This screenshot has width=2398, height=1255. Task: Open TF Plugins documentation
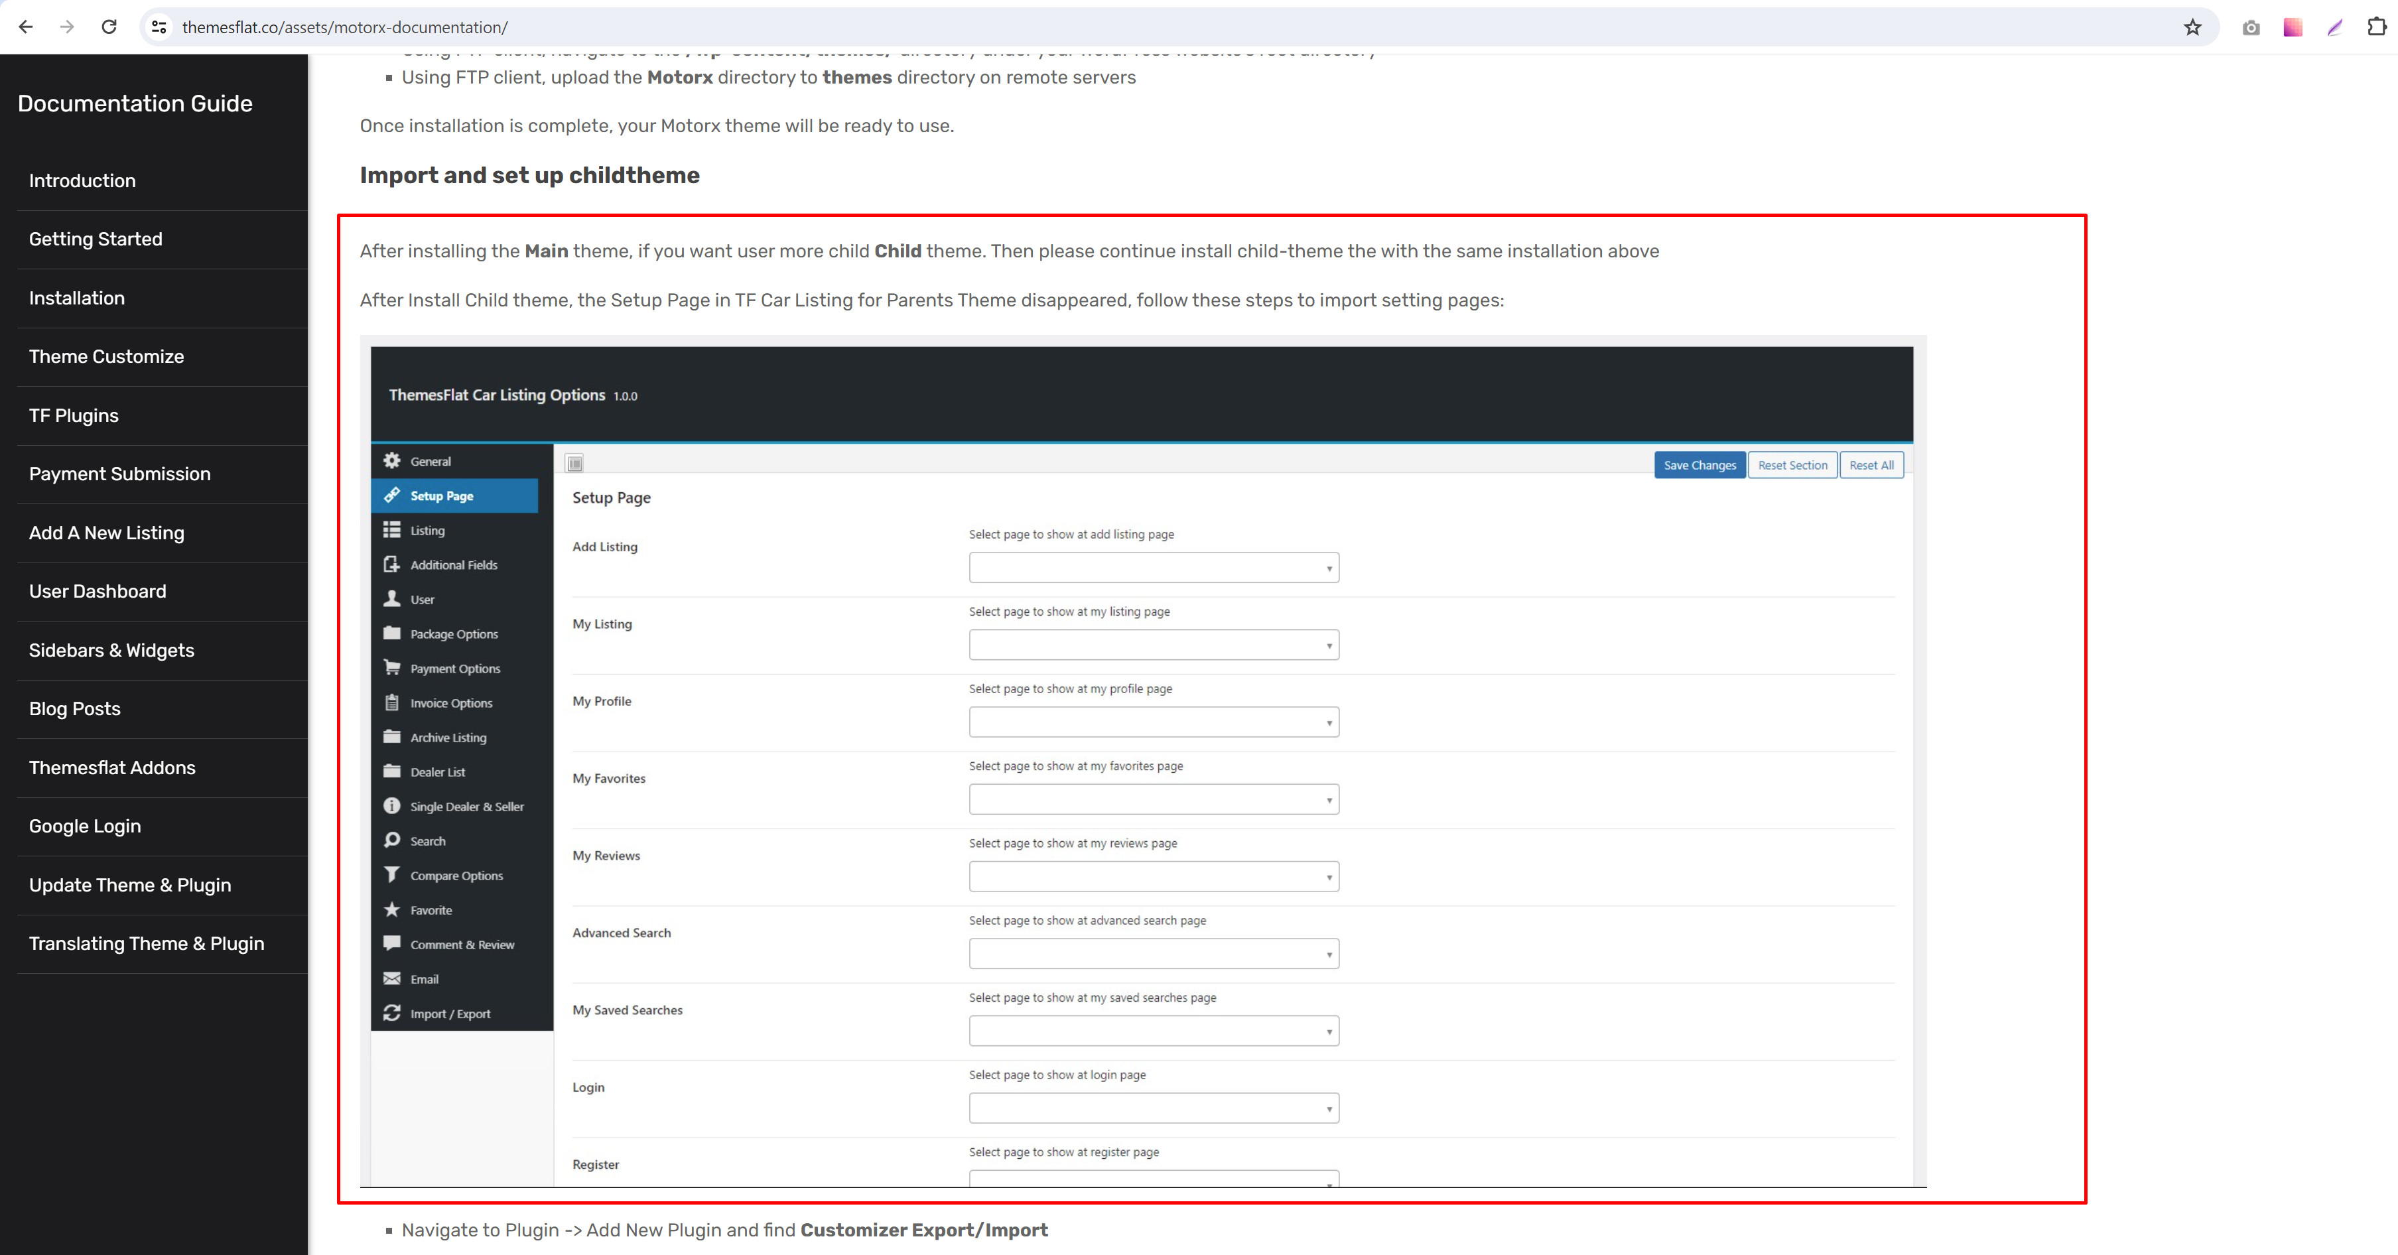(74, 415)
